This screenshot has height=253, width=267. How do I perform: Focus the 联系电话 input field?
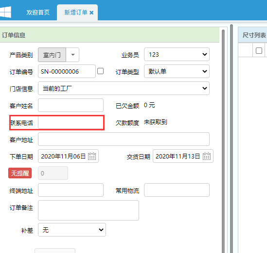(x=71, y=122)
